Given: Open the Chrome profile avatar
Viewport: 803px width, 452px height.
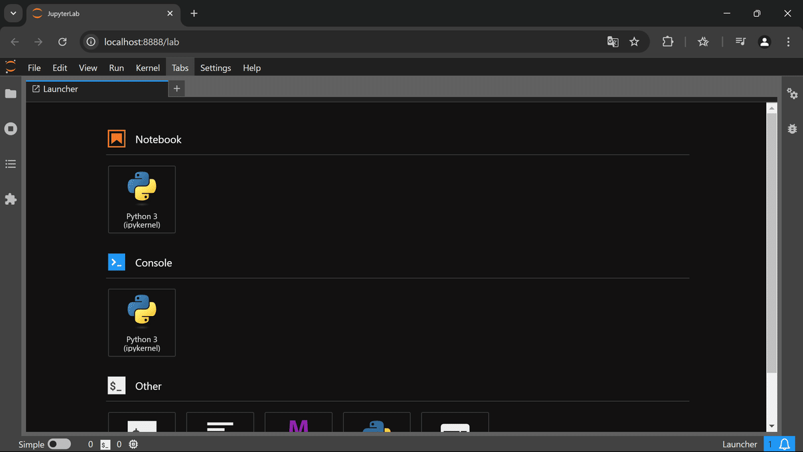Looking at the screenshot, I should [764, 42].
